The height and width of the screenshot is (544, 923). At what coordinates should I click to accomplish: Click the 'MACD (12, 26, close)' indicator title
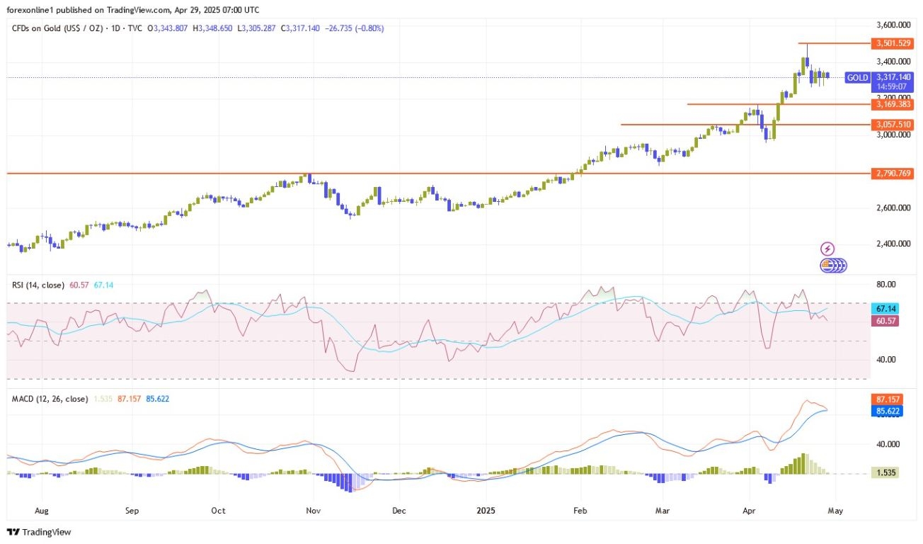click(50, 399)
